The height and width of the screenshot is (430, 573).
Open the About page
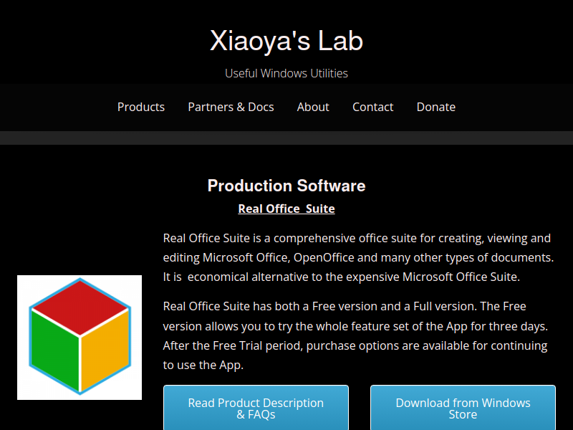tap(313, 107)
